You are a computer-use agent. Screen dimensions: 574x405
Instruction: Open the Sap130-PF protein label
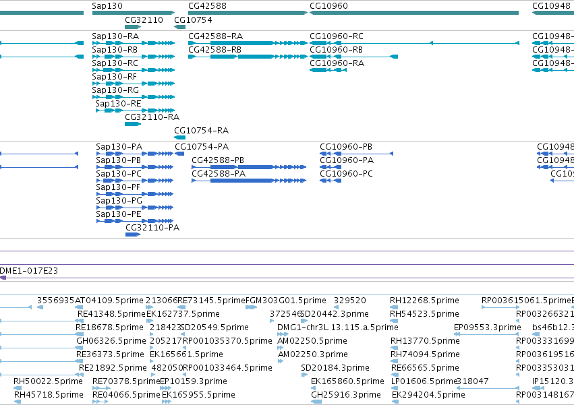pyautogui.click(x=118, y=187)
